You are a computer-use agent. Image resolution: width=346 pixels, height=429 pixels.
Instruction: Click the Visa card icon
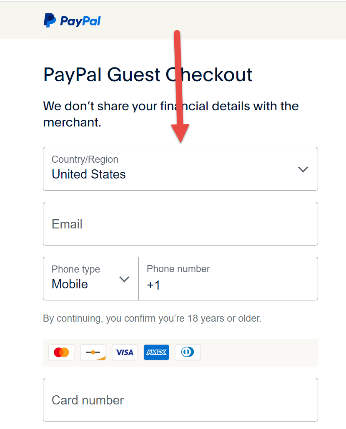pyautogui.click(x=125, y=352)
